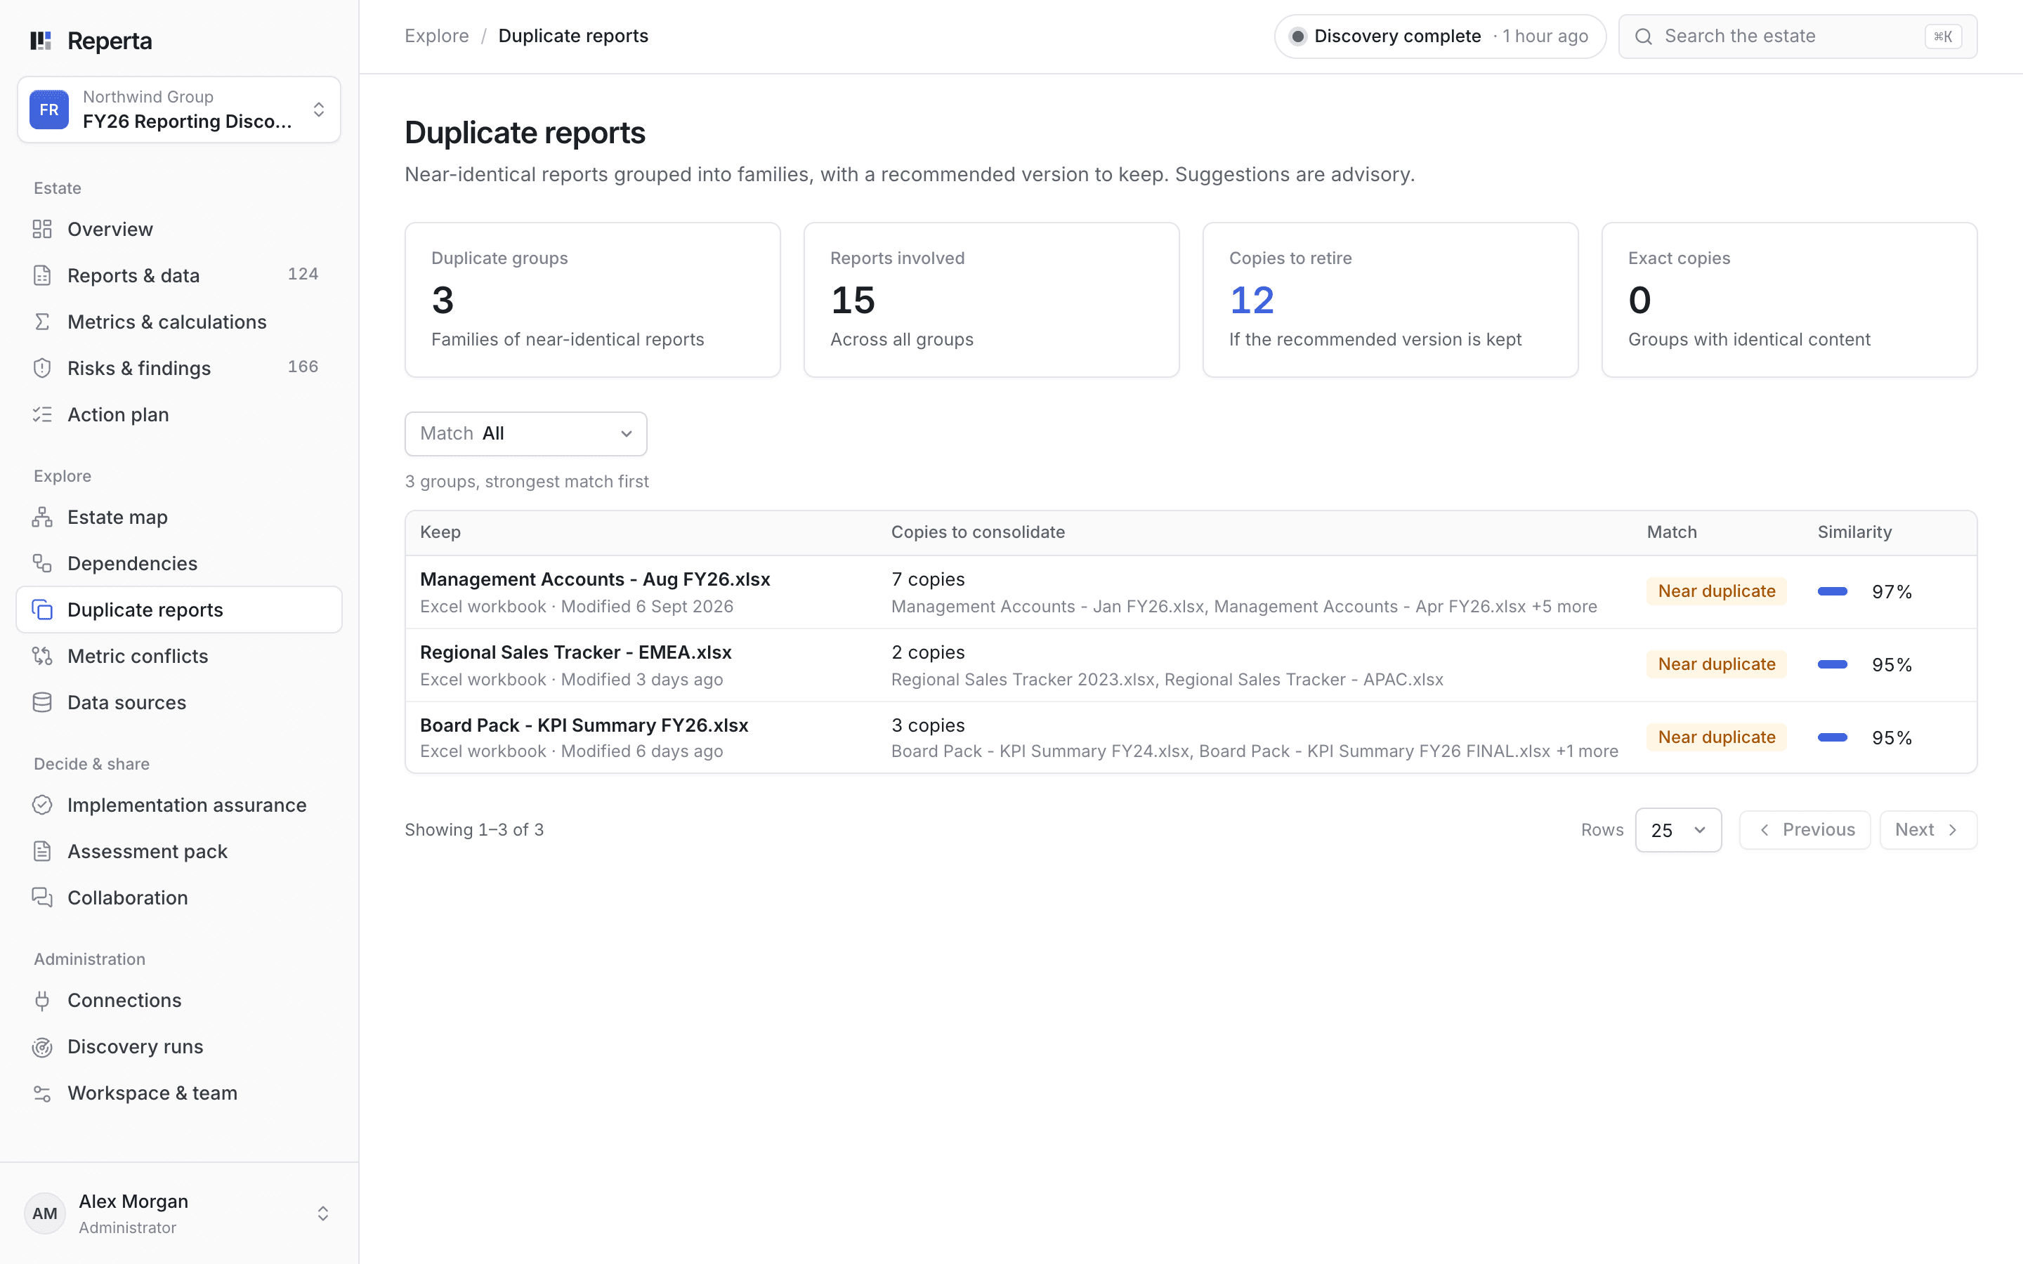2023x1264 pixels.
Task: Open the Match All filter dropdown
Action: point(526,433)
